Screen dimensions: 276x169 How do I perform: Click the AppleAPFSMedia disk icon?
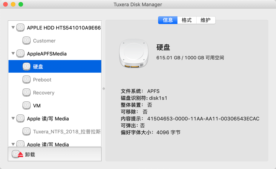click(20, 54)
